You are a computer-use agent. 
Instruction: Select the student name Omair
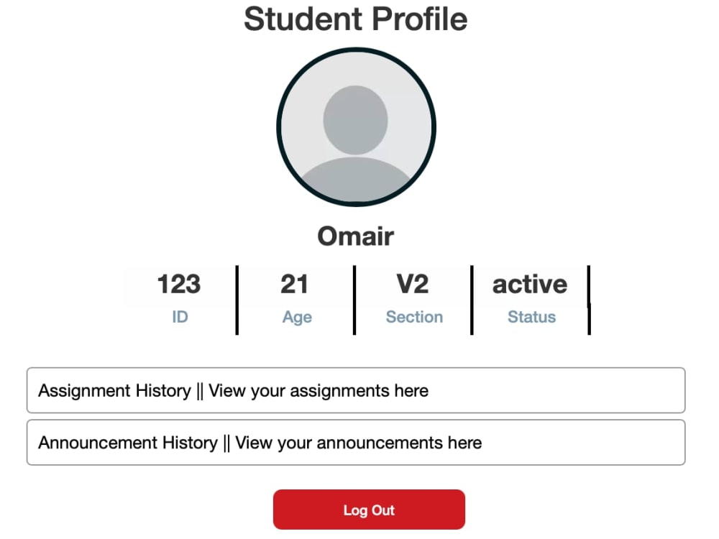point(356,236)
